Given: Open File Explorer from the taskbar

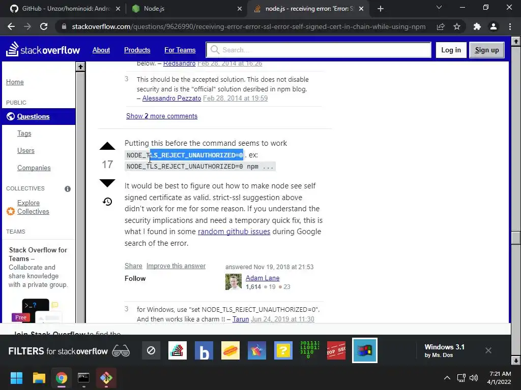Looking at the screenshot, I should (39, 378).
